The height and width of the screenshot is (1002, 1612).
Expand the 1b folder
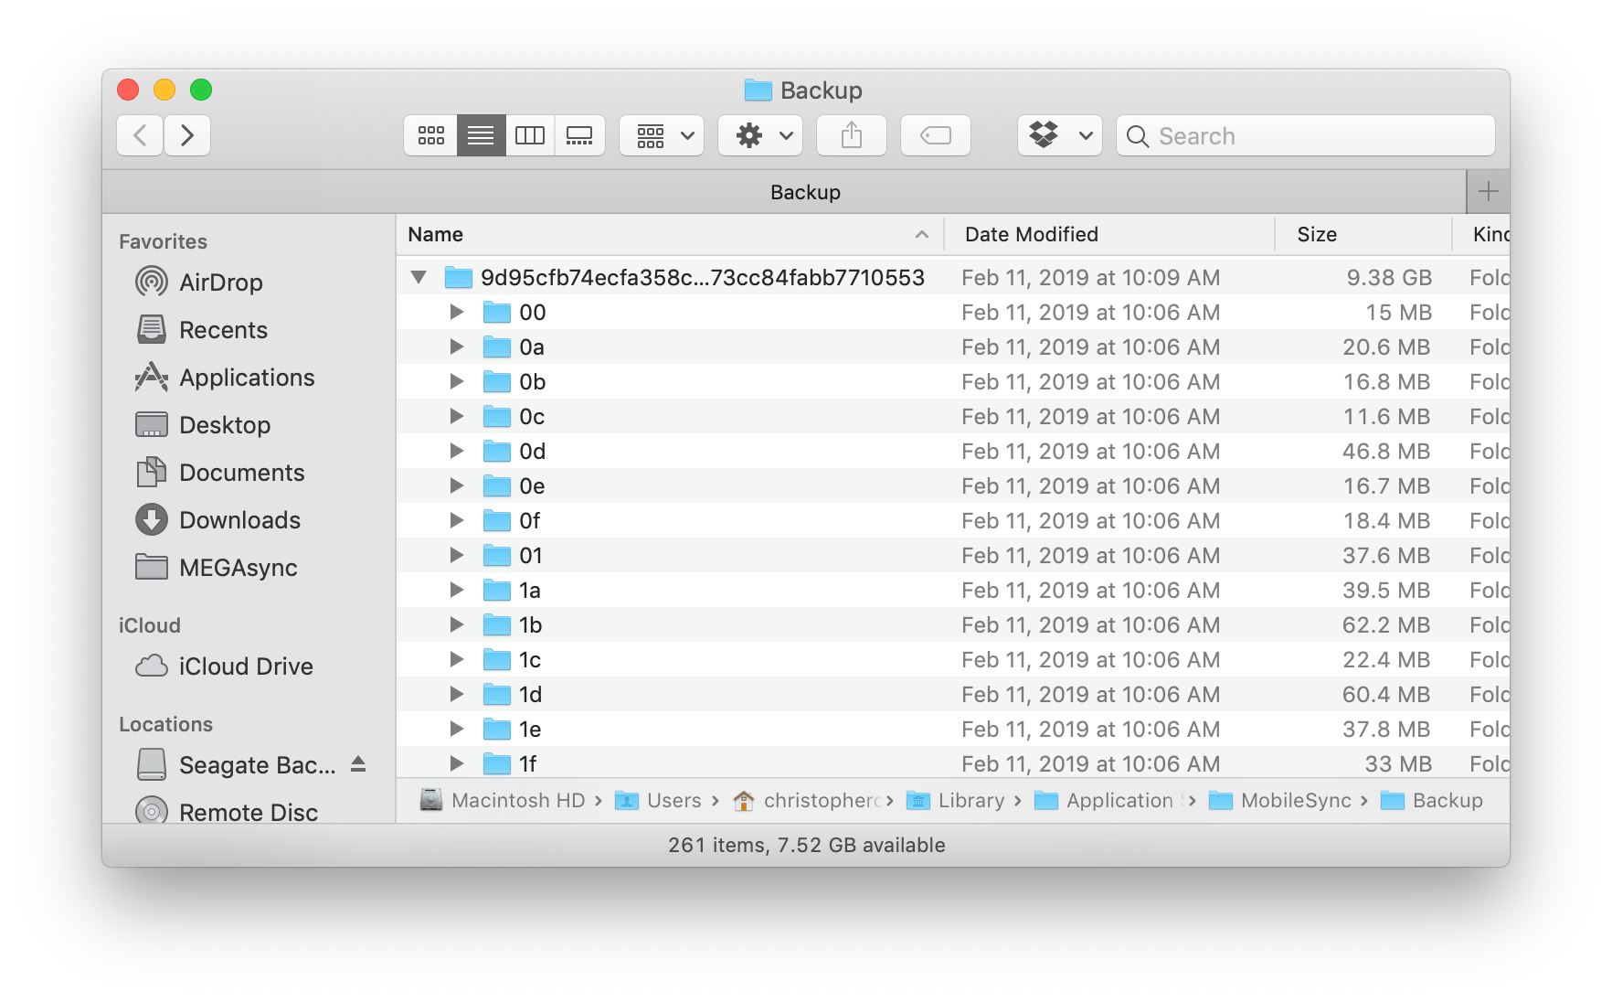pyautogui.click(x=456, y=624)
